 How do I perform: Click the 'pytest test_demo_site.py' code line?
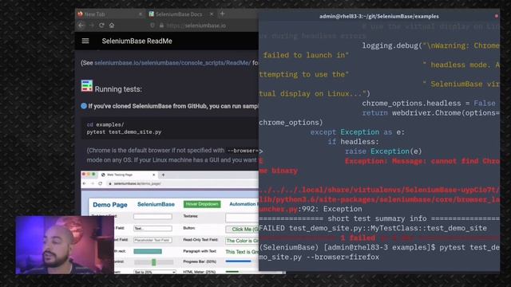tap(125, 132)
